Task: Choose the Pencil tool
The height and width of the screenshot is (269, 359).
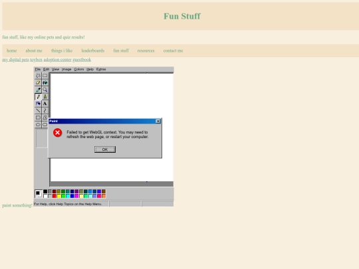Action: (38, 96)
